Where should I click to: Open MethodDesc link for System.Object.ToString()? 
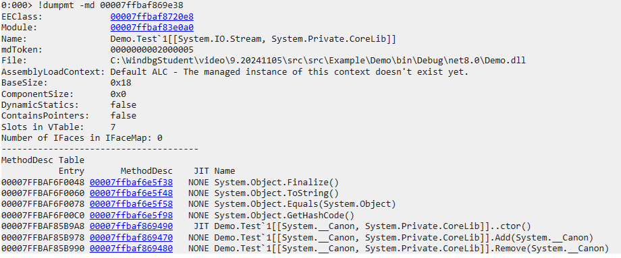[131, 193]
